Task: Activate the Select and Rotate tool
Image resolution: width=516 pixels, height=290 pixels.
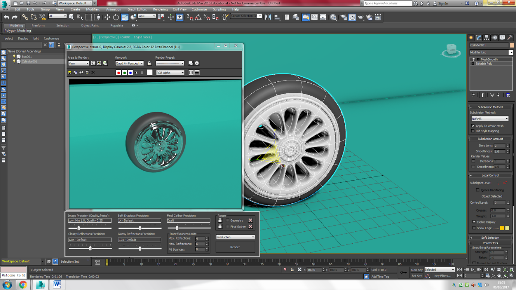Action: [x=116, y=17]
